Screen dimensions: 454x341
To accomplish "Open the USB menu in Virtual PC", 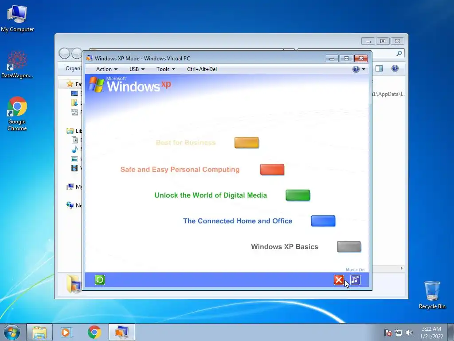I will pos(137,69).
